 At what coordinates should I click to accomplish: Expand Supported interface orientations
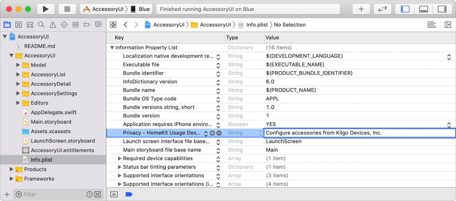coord(119,175)
